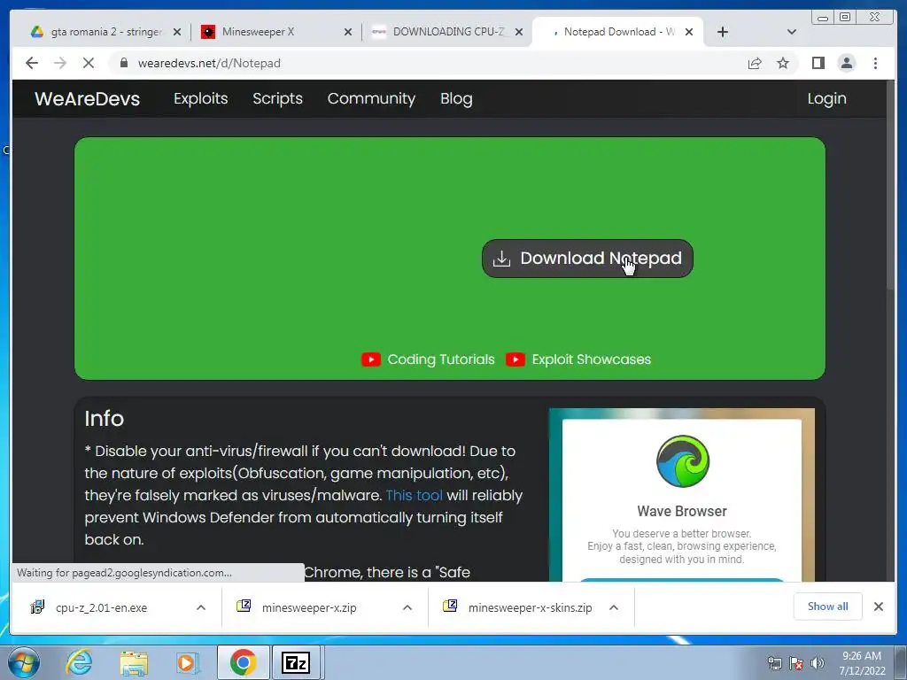This screenshot has height=680, width=907.
Task: Expand options for minesweeper-x-skins.zip download
Action: [614, 607]
